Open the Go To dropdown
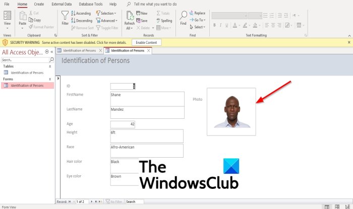Image resolution: width=353 pixels, height=209 pixels. pyautogui.click(x=198, y=20)
